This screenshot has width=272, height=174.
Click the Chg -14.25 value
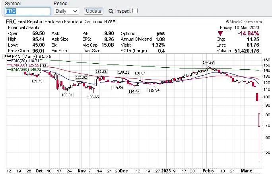pos(252,39)
